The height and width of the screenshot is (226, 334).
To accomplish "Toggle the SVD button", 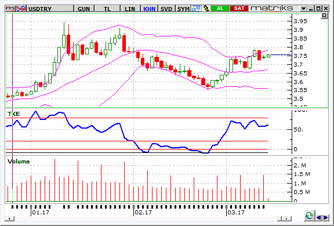I will (166, 9).
